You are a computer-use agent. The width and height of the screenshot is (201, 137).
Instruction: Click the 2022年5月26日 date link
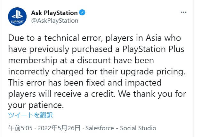pyautogui.click(x=59, y=128)
